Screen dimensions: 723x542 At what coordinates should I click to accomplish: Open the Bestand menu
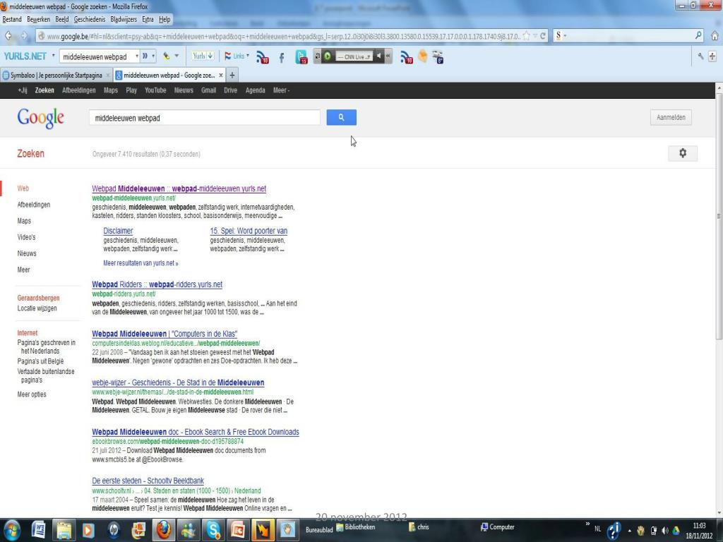point(12,19)
